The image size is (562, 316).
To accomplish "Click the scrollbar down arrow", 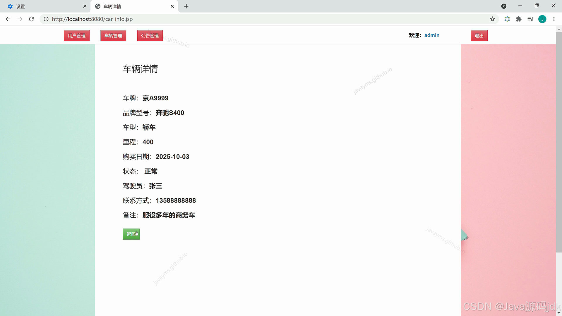I will (559, 313).
